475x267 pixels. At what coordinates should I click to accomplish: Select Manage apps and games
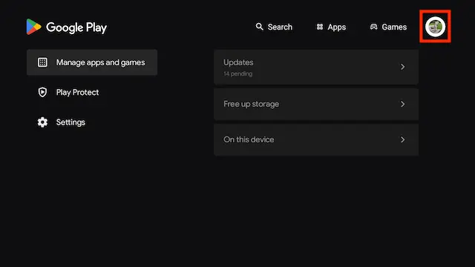pyautogui.click(x=92, y=62)
